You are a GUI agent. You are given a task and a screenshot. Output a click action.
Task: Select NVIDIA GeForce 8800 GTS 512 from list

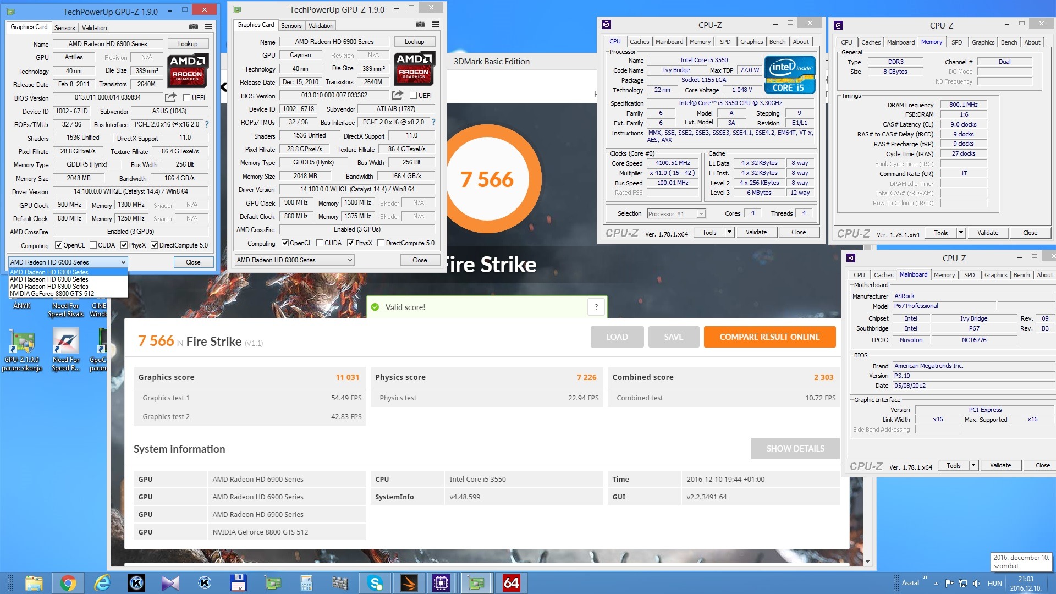click(52, 294)
